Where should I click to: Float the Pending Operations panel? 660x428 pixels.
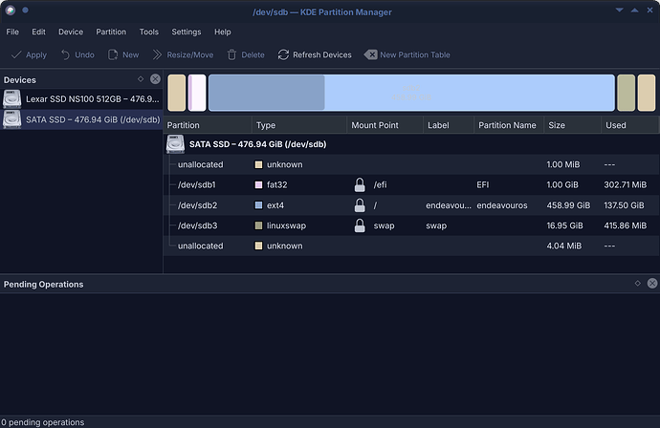(638, 284)
